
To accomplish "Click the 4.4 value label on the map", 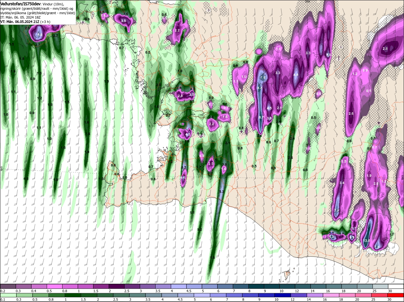I will 296,75.
